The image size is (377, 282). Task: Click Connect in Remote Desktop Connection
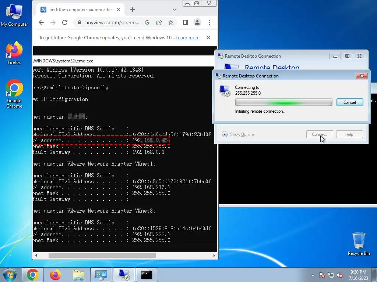pyautogui.click(x=320, y=134)
